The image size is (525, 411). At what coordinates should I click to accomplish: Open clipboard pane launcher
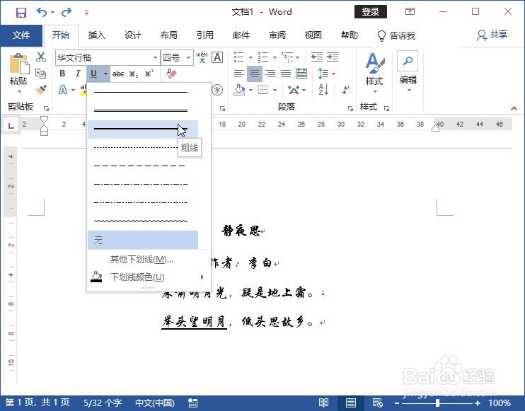coord(46,108)
